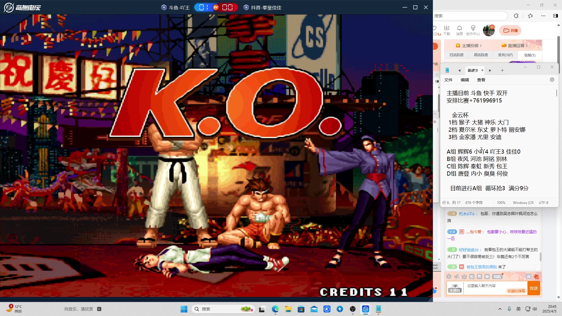Click the weather widget 12°C 晴朗
The width and height of the screenshot is (562, 316).
coord(14,309)
